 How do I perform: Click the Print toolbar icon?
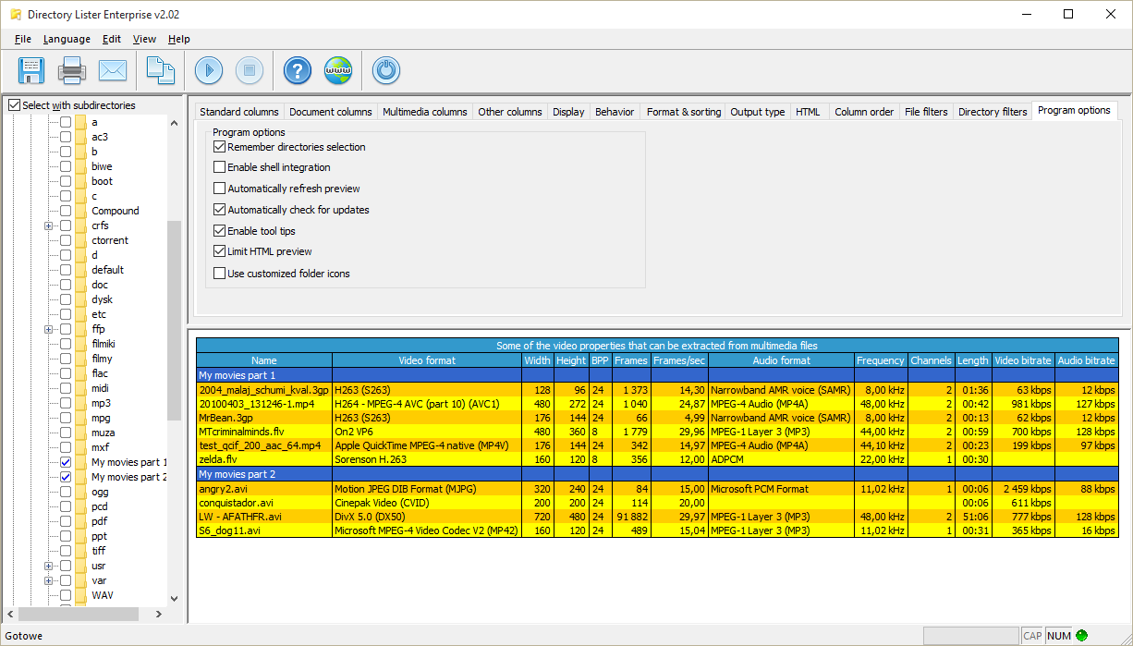pyautogui.click(x=72, y=70)
